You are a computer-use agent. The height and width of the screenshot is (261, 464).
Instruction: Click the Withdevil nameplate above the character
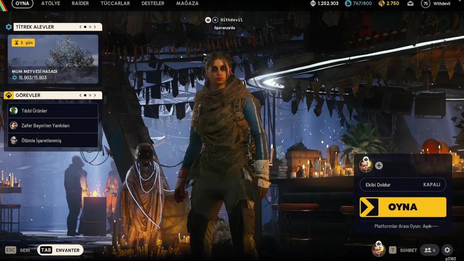point(231,20)
